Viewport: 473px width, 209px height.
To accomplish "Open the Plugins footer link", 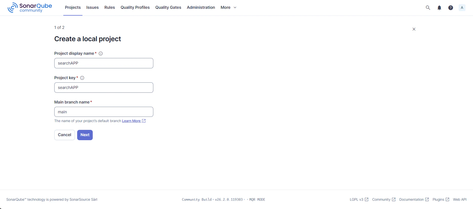I will point(441,199).
